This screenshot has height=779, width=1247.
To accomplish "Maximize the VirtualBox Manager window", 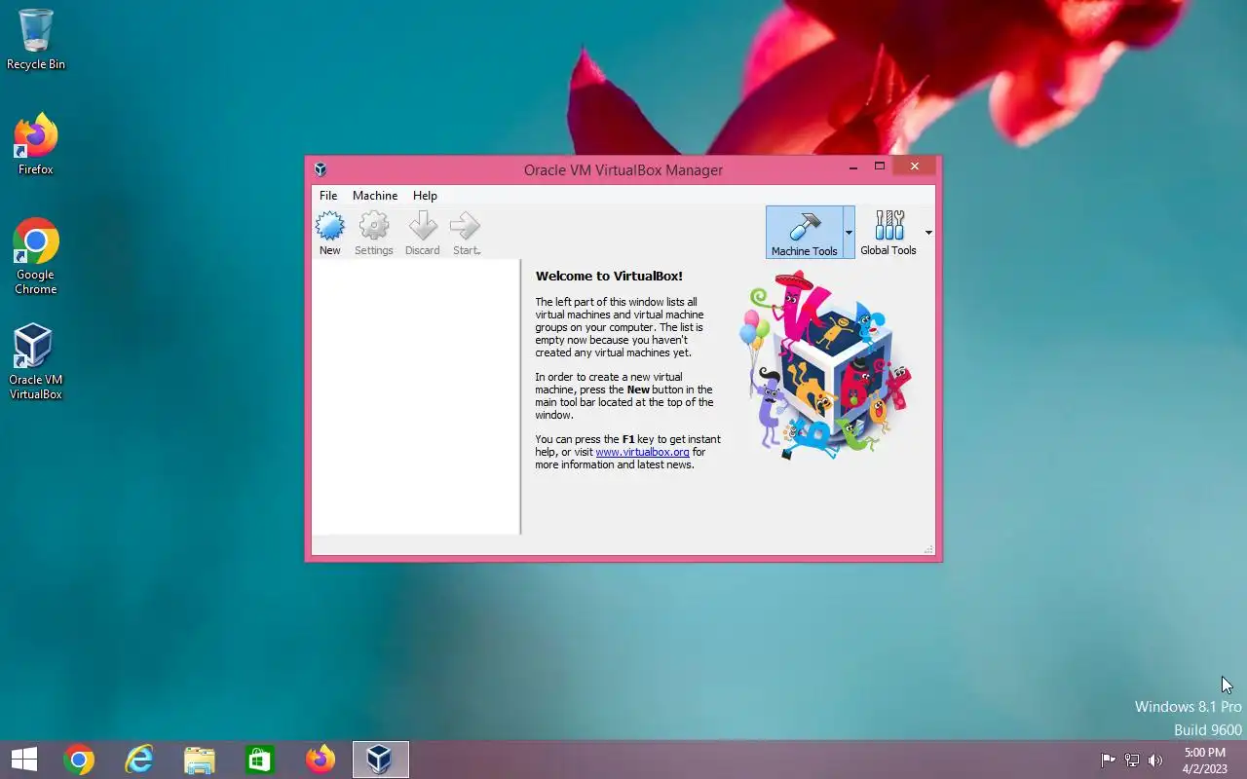I will (880, 167).
